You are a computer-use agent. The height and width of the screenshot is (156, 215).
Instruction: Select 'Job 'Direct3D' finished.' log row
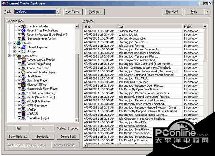point(143,126)
